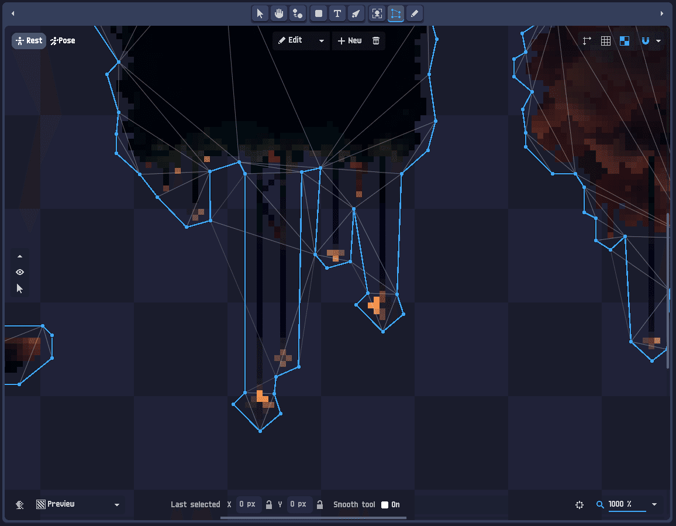Expand toolbar with left arrow
The height and width of the screenshot is (526, 676).
click(x=13, y=13)
